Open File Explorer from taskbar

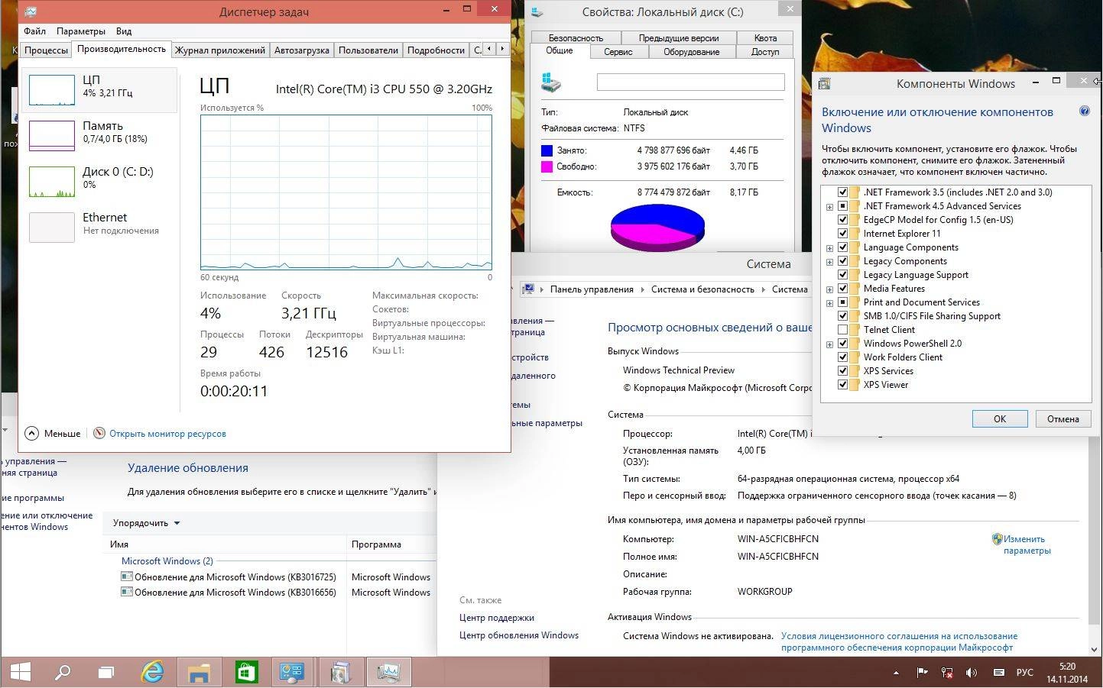(199, 672)
